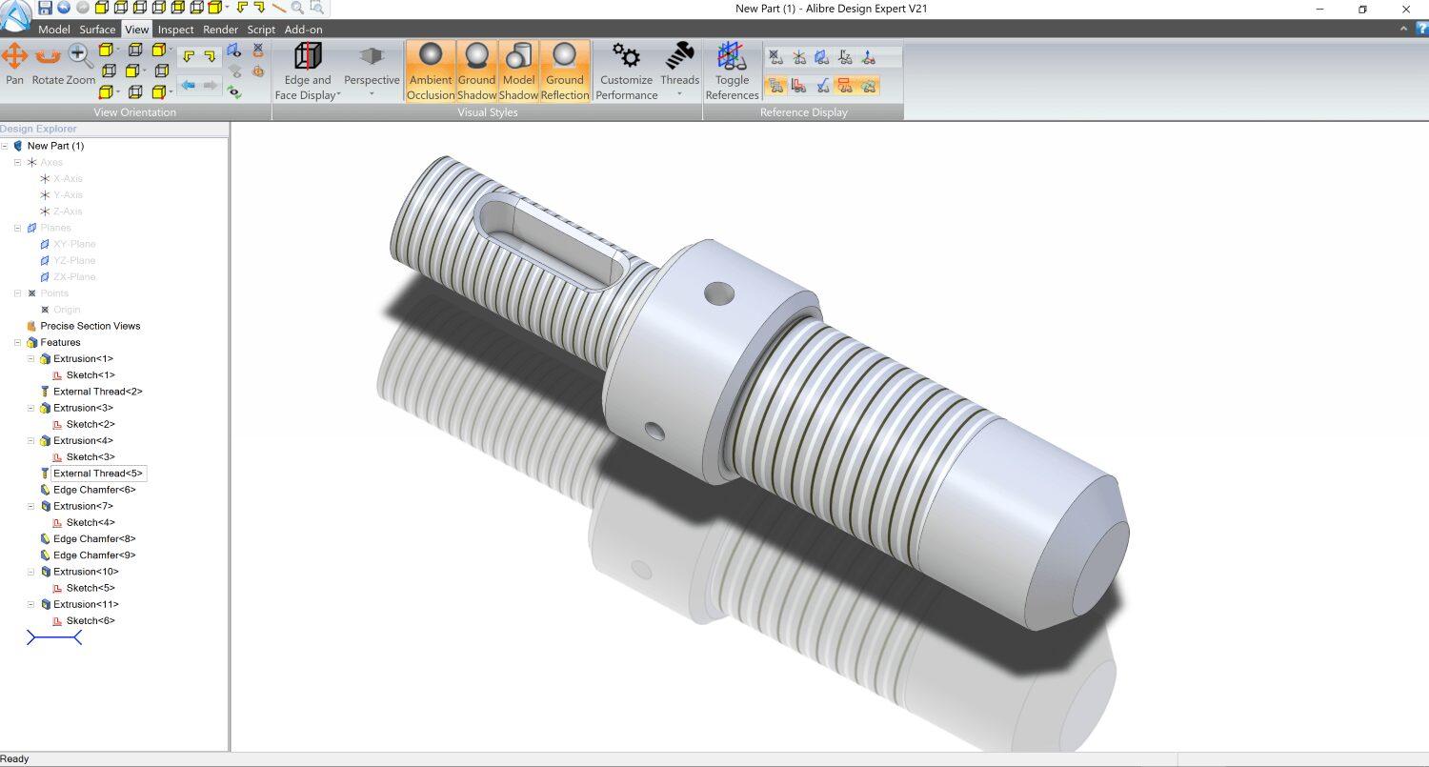Click the Zoom magnifier tool

(81, 64)
